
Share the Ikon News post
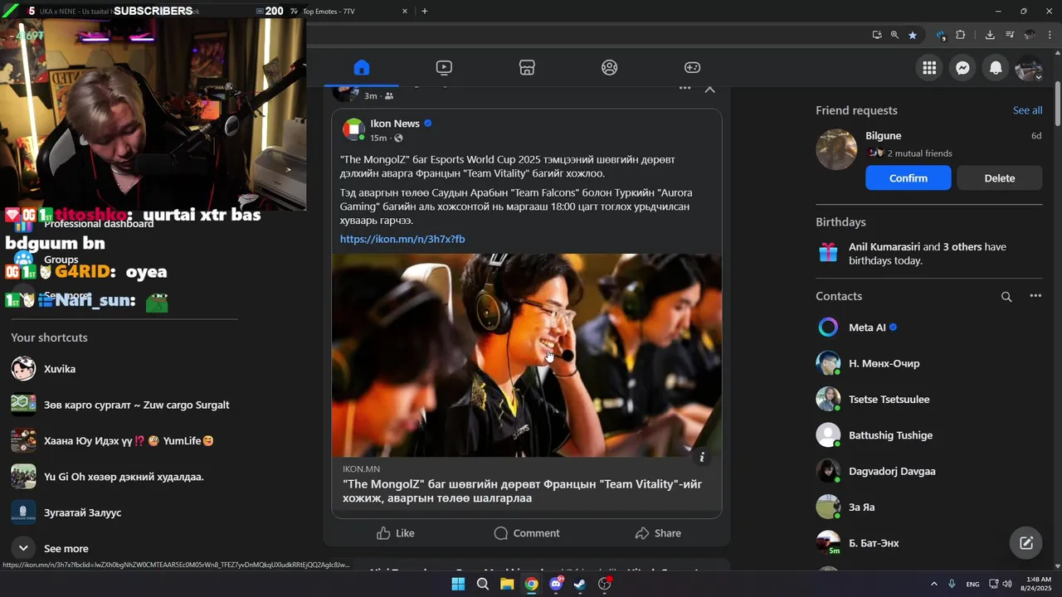pyautogui.click(x=658, y=533)
